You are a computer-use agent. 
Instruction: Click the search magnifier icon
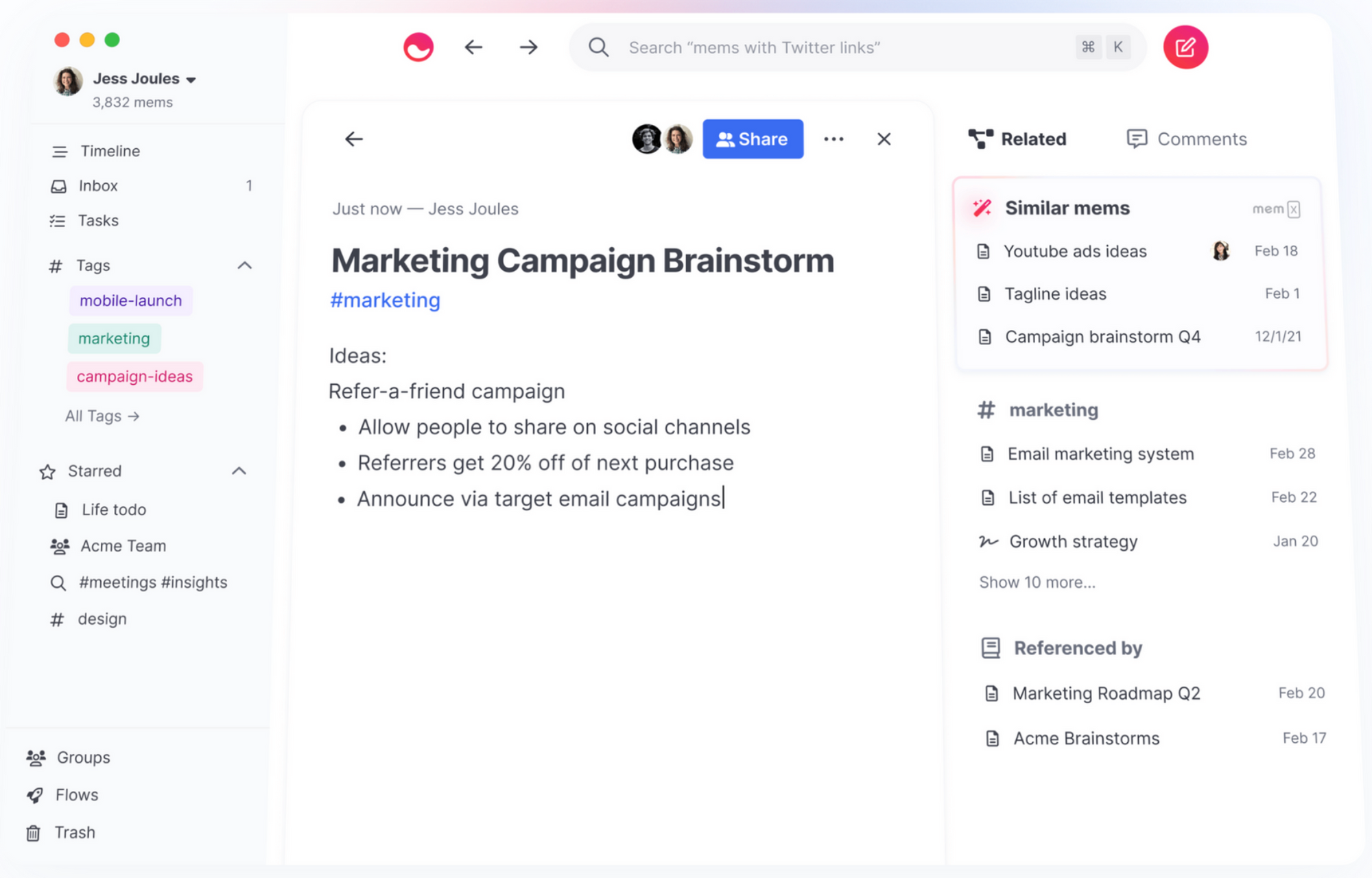click(x=599, y=47)
